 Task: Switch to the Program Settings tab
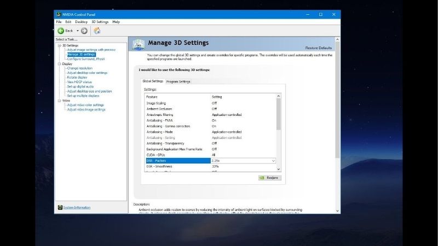(x=178, y=81)
